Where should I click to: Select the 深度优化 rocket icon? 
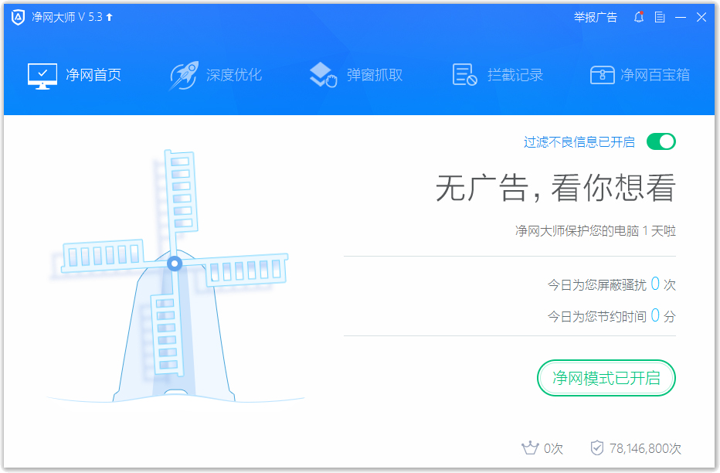183,74
